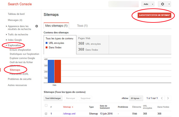Viewport: 179px width, 117px height.
Task: Select the Mes sitemaps (1) tab
Action: (x=56, y=26)
